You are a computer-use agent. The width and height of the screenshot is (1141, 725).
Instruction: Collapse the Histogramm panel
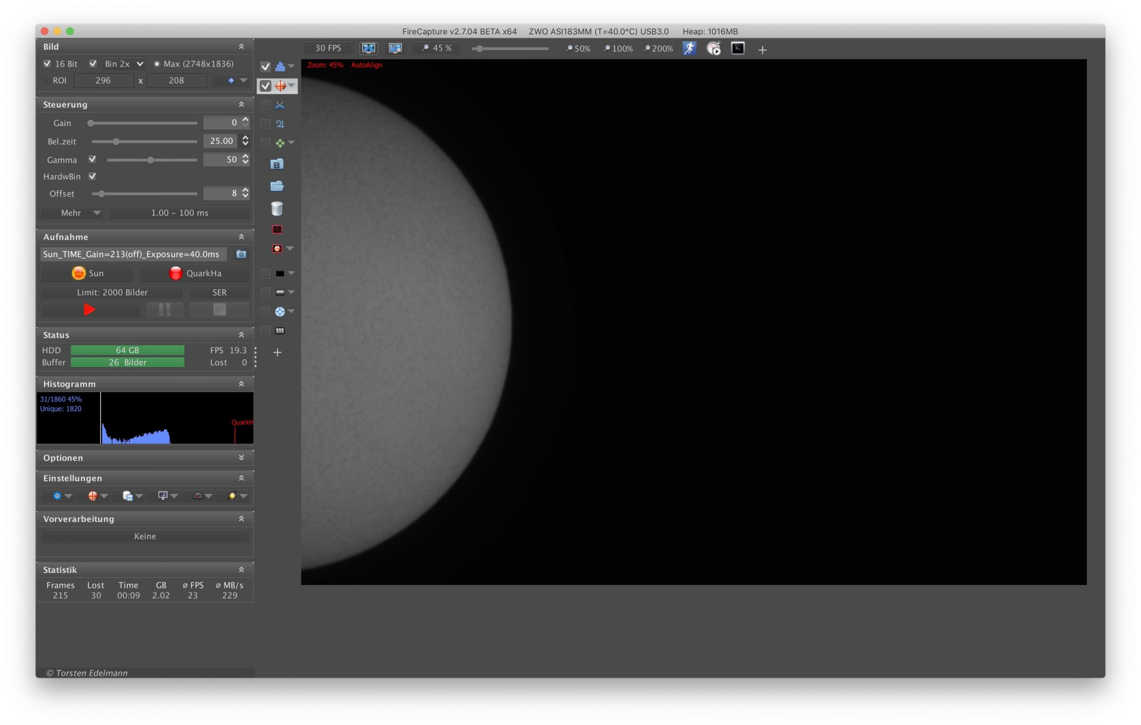point(241,384)
